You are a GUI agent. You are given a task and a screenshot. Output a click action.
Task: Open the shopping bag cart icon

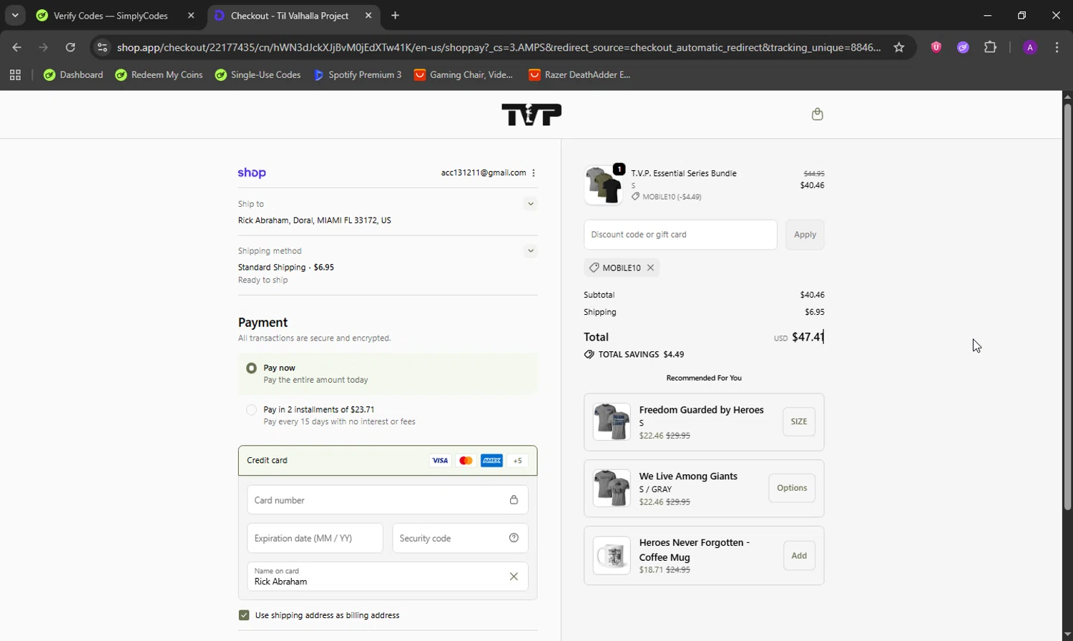[x=817, y=114]
